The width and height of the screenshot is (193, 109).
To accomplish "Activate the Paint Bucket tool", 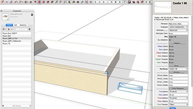I will pyautogui.click(x=74, y=2).
